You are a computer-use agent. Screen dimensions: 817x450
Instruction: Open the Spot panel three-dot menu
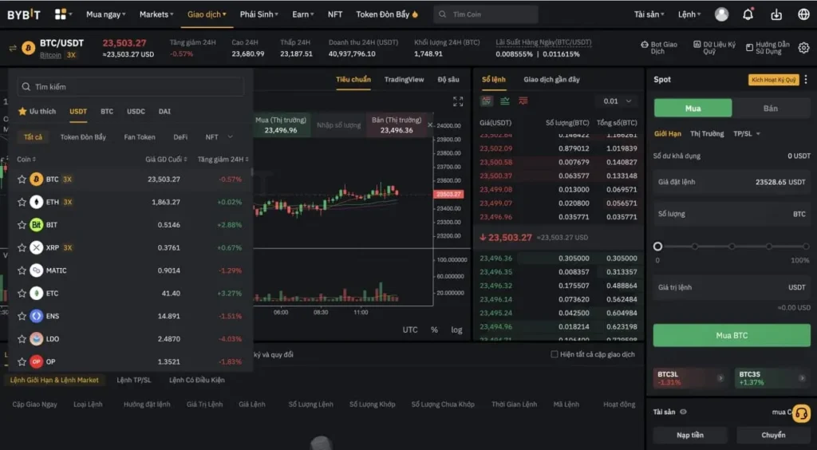(x=806, y=79)
